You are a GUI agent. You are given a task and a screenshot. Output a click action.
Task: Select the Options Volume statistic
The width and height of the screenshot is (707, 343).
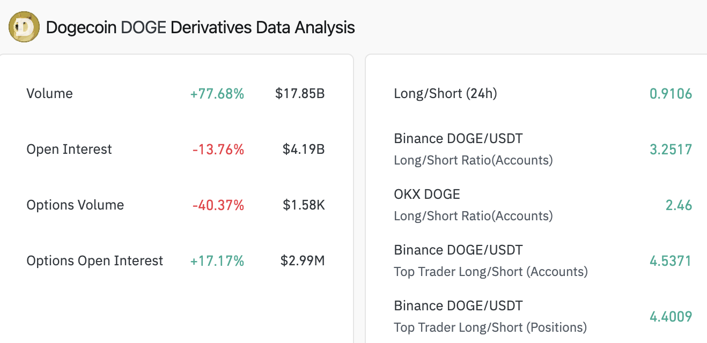pos(75,205)
